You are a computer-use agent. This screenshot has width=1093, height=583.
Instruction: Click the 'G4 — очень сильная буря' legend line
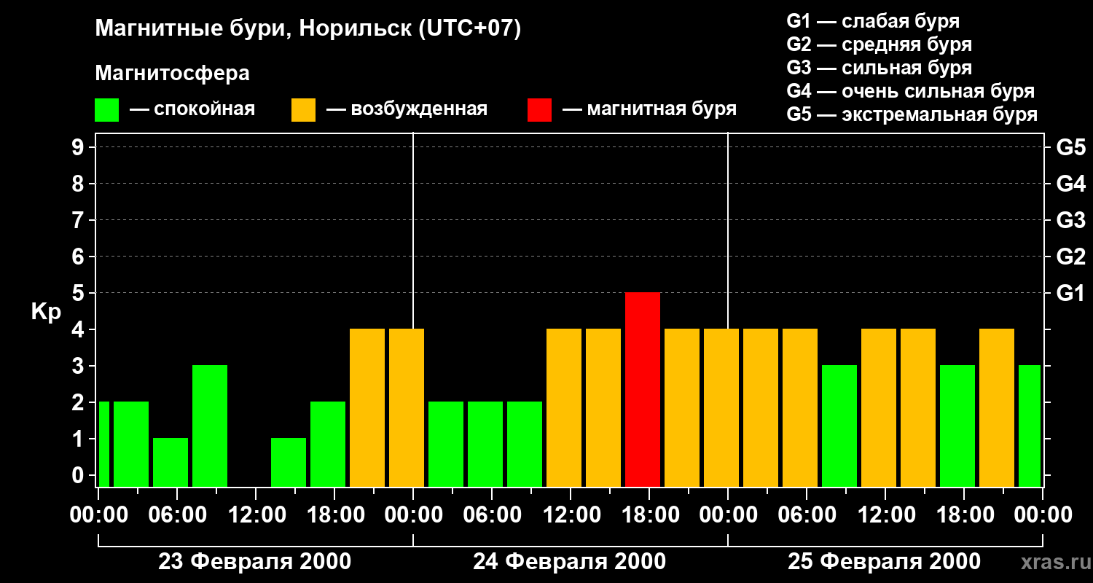[910, 91]
